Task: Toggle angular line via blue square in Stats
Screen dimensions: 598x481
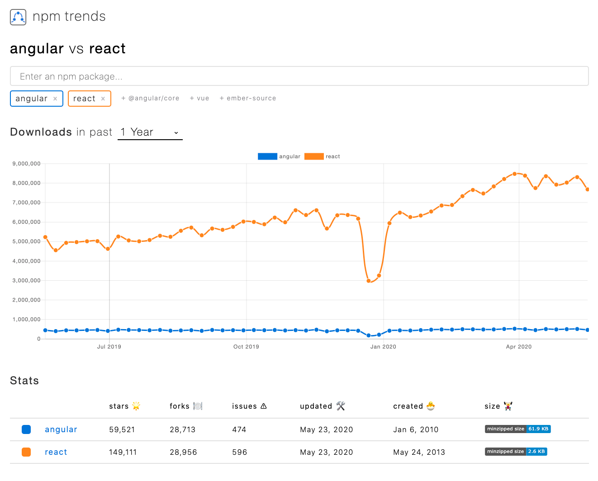Action: (x=26, y=429)
